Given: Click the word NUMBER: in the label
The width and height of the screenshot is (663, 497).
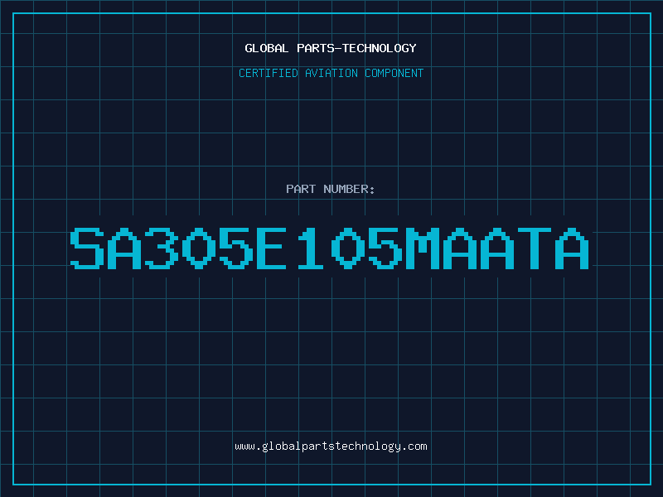Looking at the screenshot, I should [349, 190].
